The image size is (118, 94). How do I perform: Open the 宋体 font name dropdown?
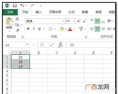(x=63, y=21)
